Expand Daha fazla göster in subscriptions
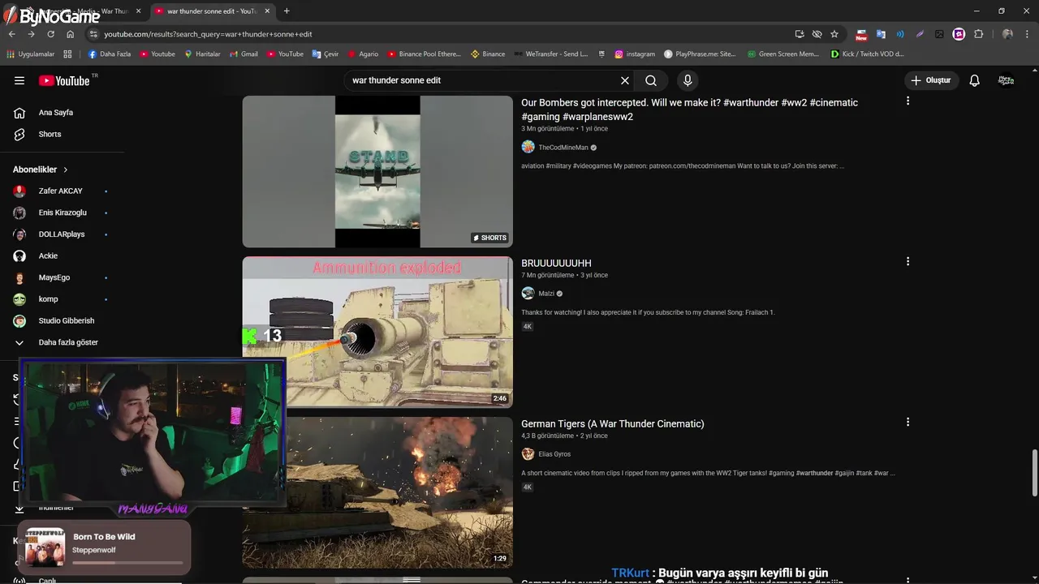This screenshot has height=584, width=1039. click(68, 342)
